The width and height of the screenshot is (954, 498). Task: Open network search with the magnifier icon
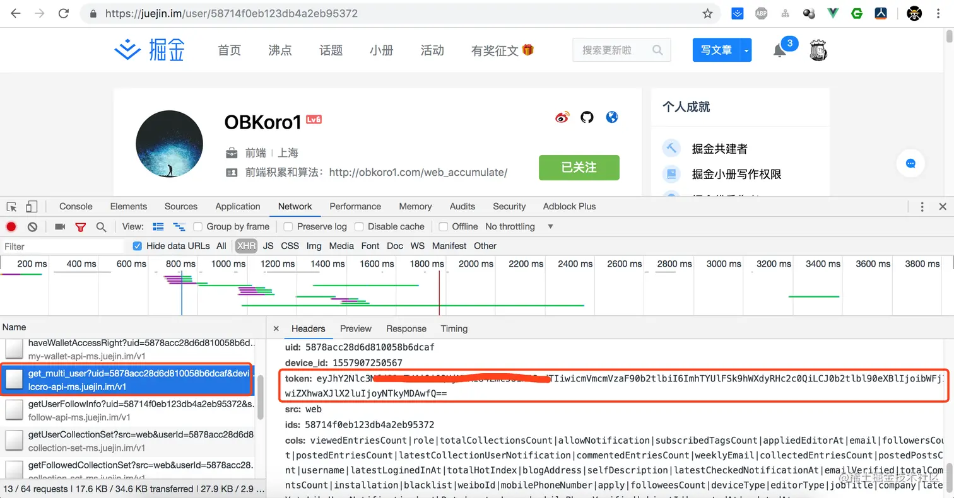[x=101, y=227]
